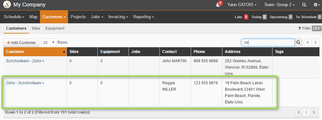
Task: Click the magnifier search icon in top bar
Action: pyautogui.click(x=304, y=5)
